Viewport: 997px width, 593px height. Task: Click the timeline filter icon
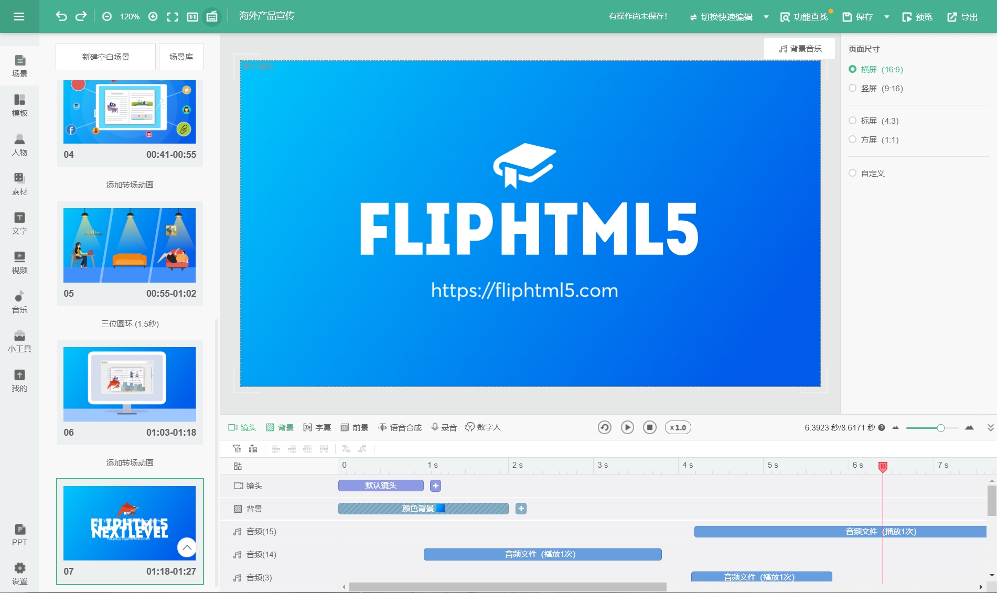[x=237, y=449]
